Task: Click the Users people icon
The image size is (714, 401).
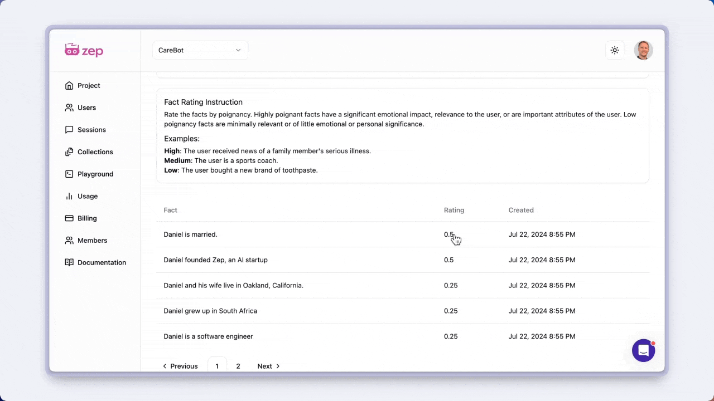Action: tap(69, 107)
